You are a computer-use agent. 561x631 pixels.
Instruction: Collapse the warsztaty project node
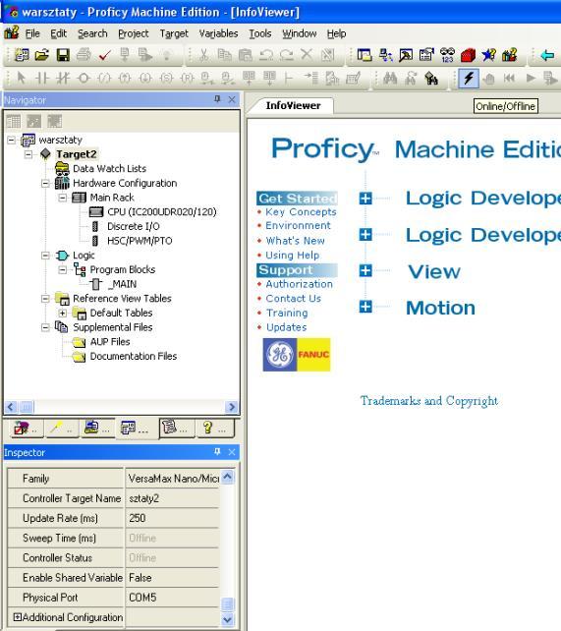pyautogui.click(x=11, y=140)
